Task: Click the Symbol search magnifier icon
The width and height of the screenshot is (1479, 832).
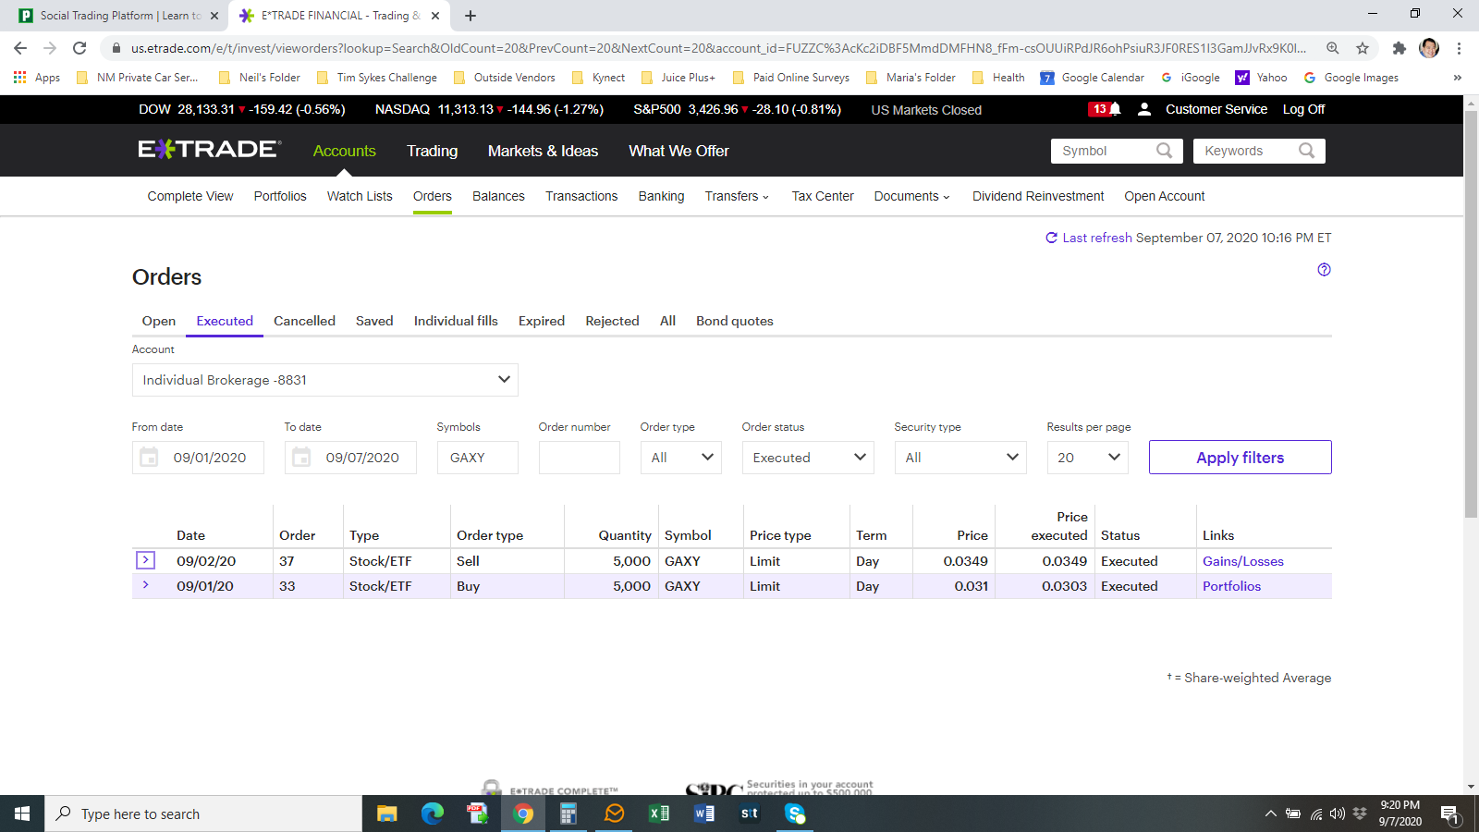Action: (1164, 151)
